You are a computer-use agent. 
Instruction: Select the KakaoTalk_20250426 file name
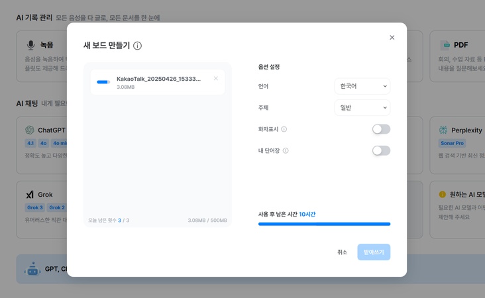[x=158, y=79]
